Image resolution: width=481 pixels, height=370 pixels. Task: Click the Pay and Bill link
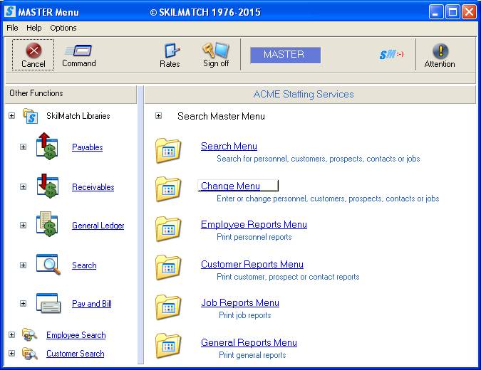coord(91,304)
